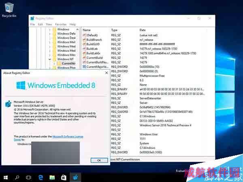Select the CurrentBuildNumber value icon
The image size is (243, 182).
(84, 62)
